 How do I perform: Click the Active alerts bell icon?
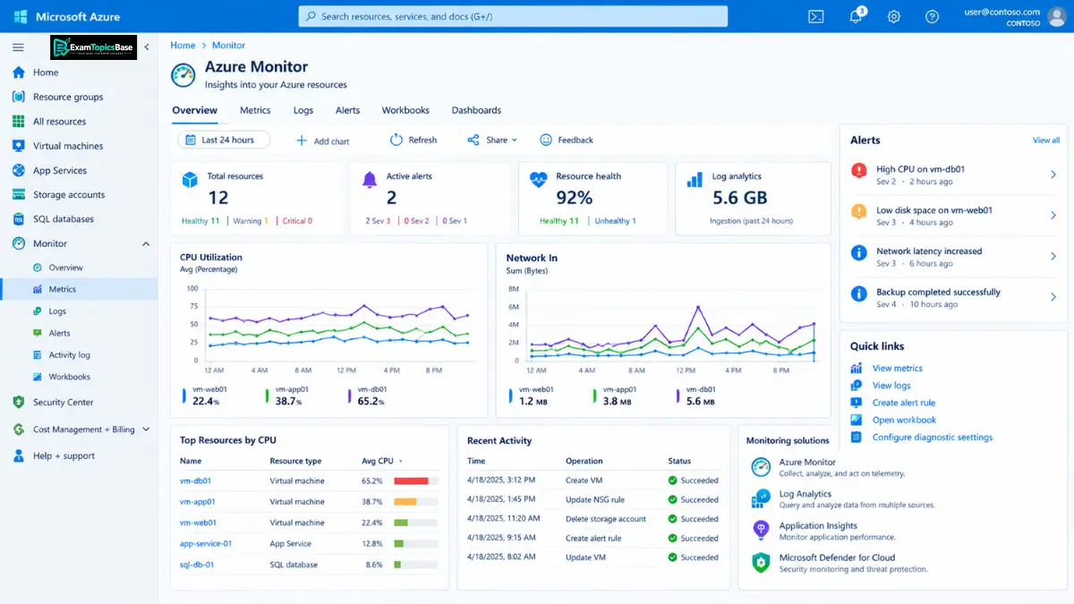click(x=369, y=180)
